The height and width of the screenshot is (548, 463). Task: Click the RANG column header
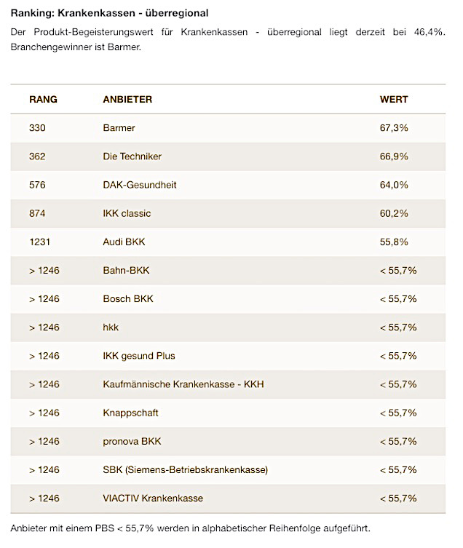(x=43, y=99)
